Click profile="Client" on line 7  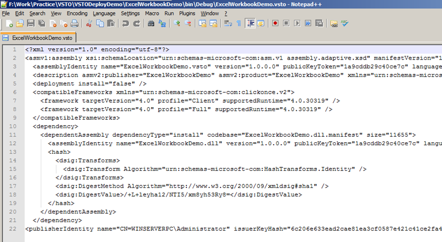tap(188, 101)
